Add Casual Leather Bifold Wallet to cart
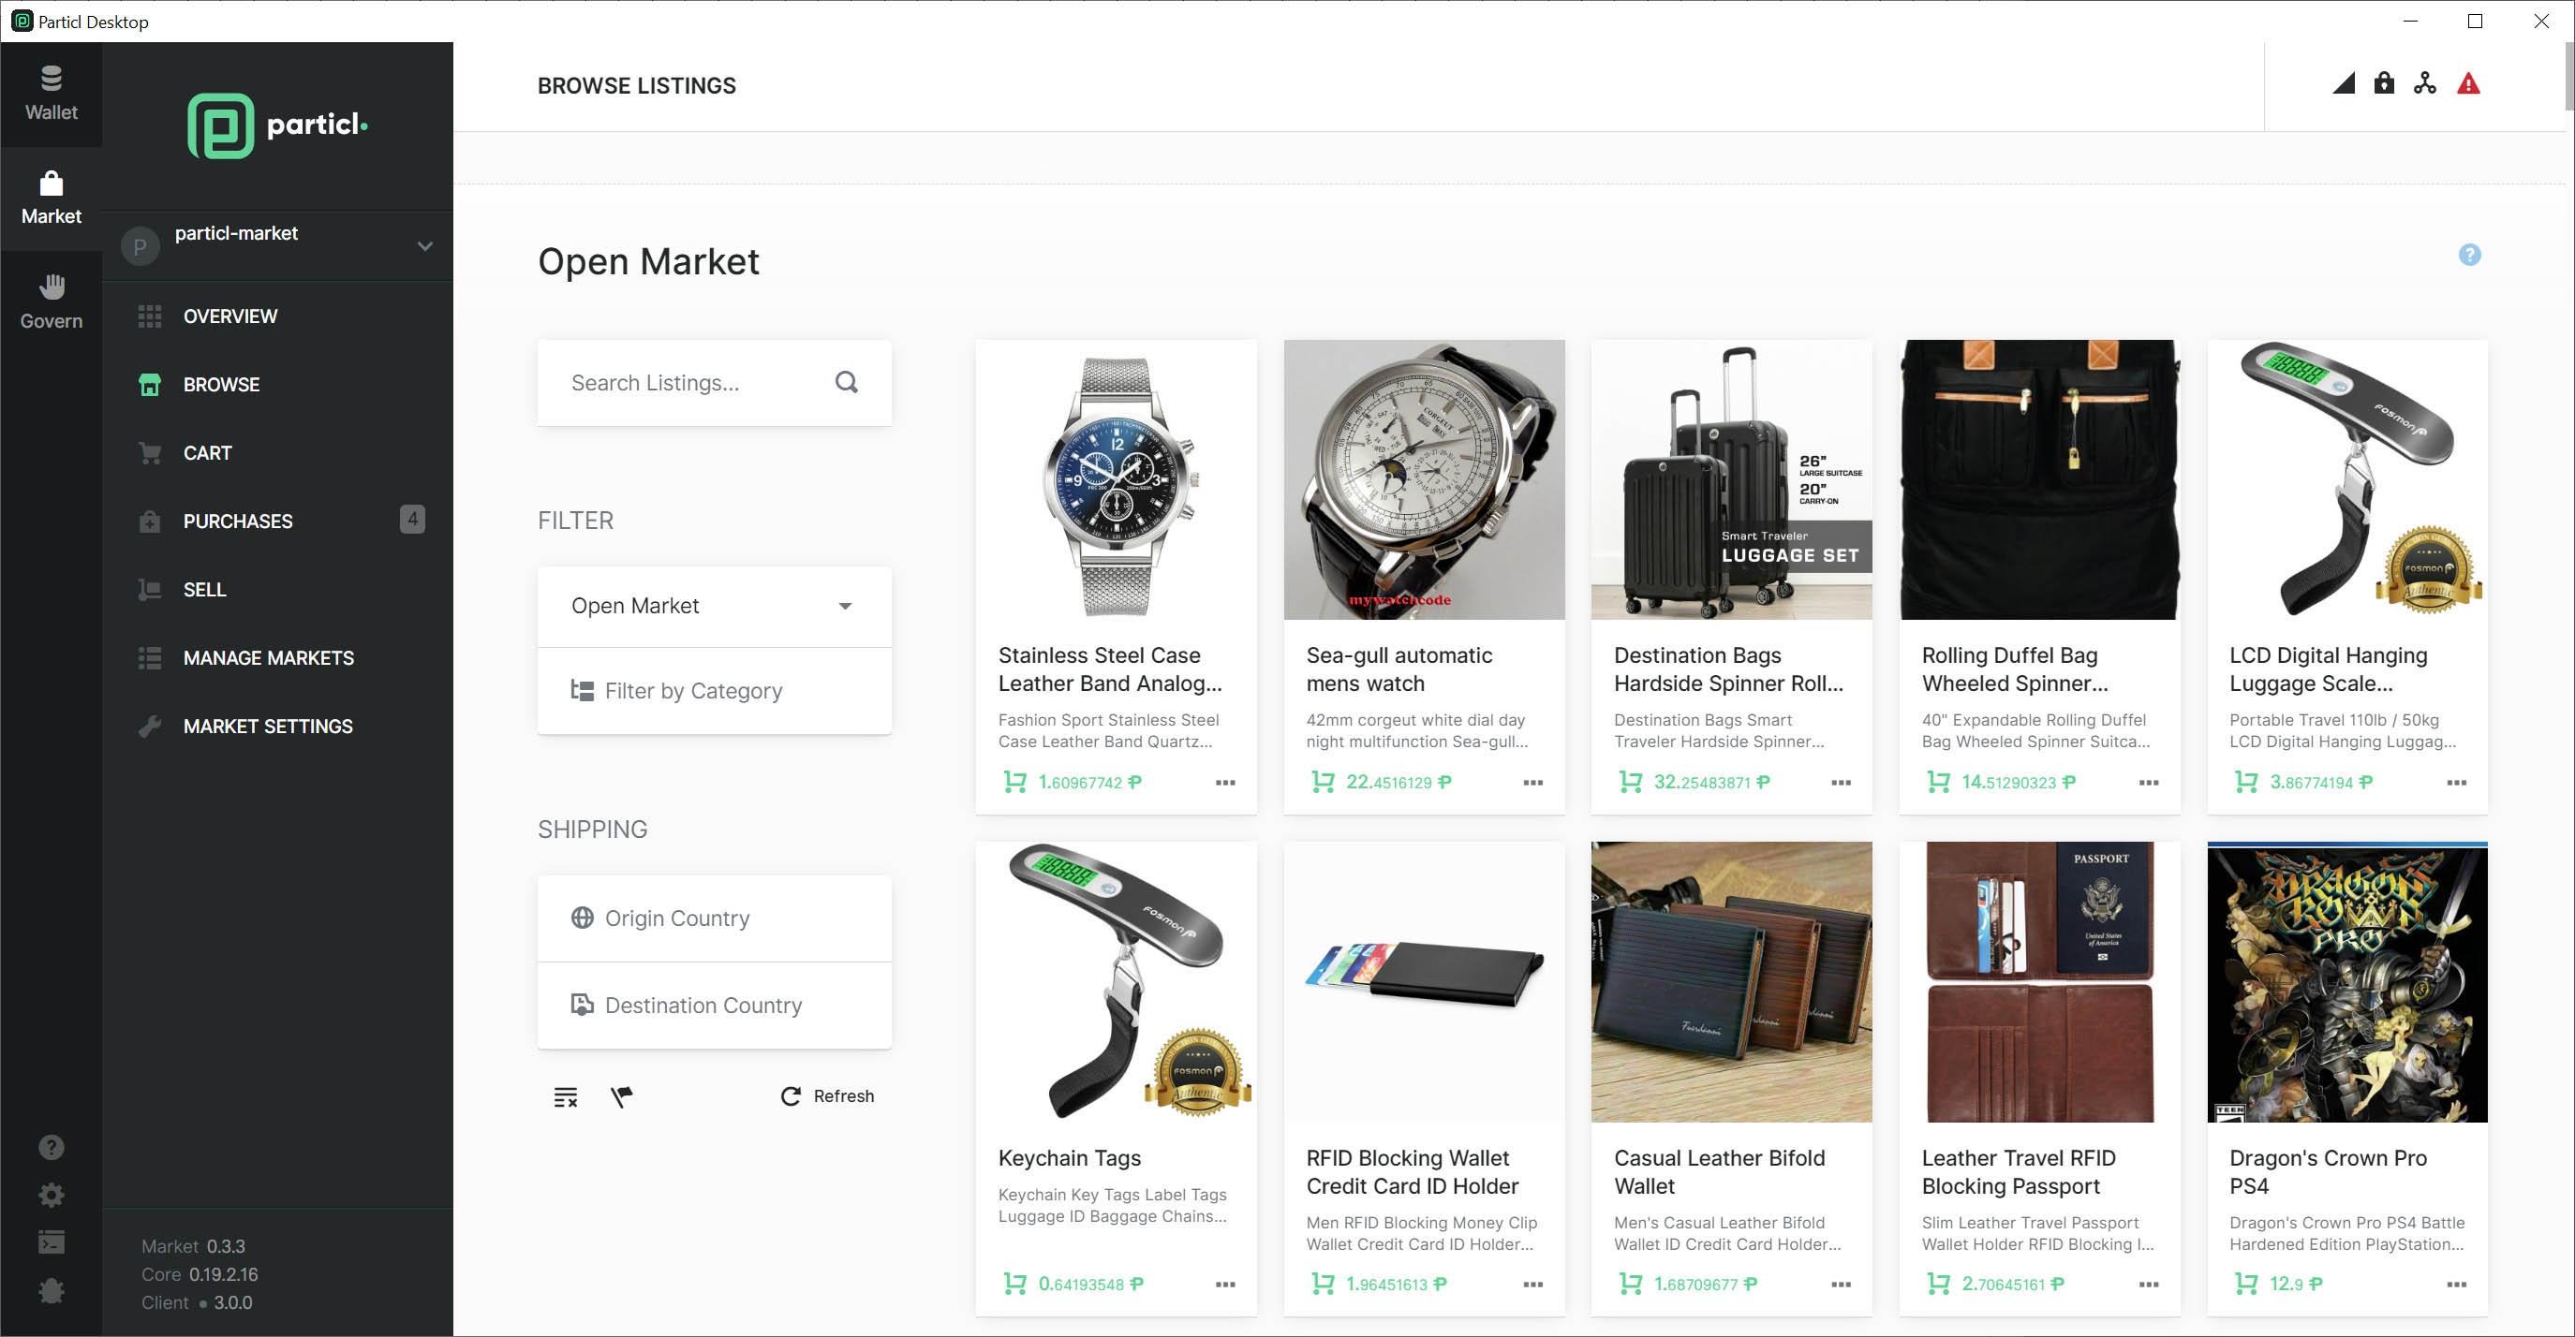The width and height of the screenshot is (2575, 1337). pyautogui.click(x=1631, y=1284)
